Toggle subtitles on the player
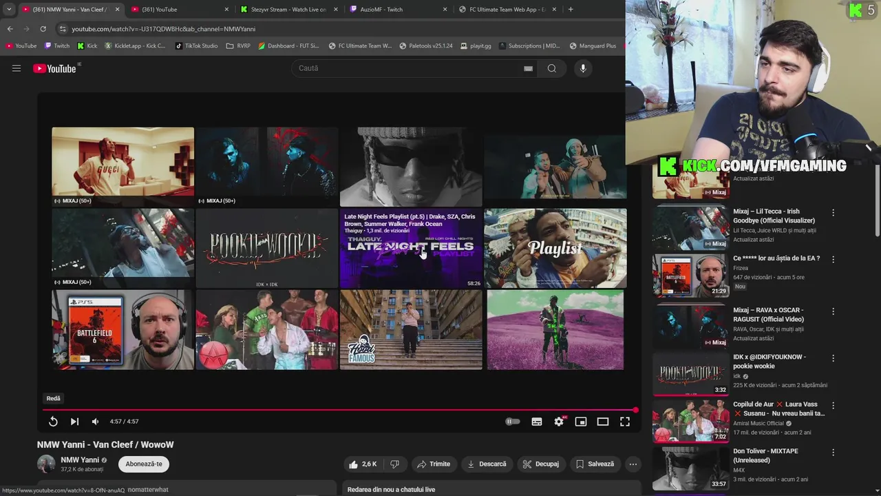The height and width of the screenshot is (496, 881). coord(537,422)
